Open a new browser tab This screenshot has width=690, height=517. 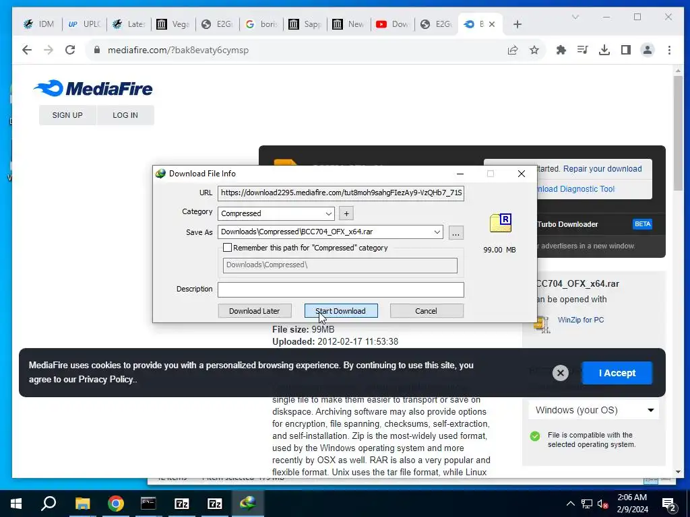(517, 24)
